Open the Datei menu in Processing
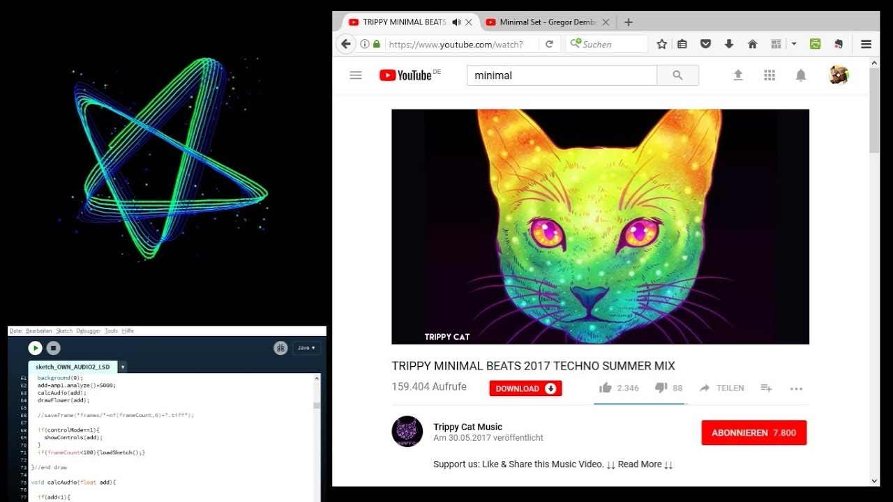This screenshot has height=502, width=893. [x=16, y=330]
